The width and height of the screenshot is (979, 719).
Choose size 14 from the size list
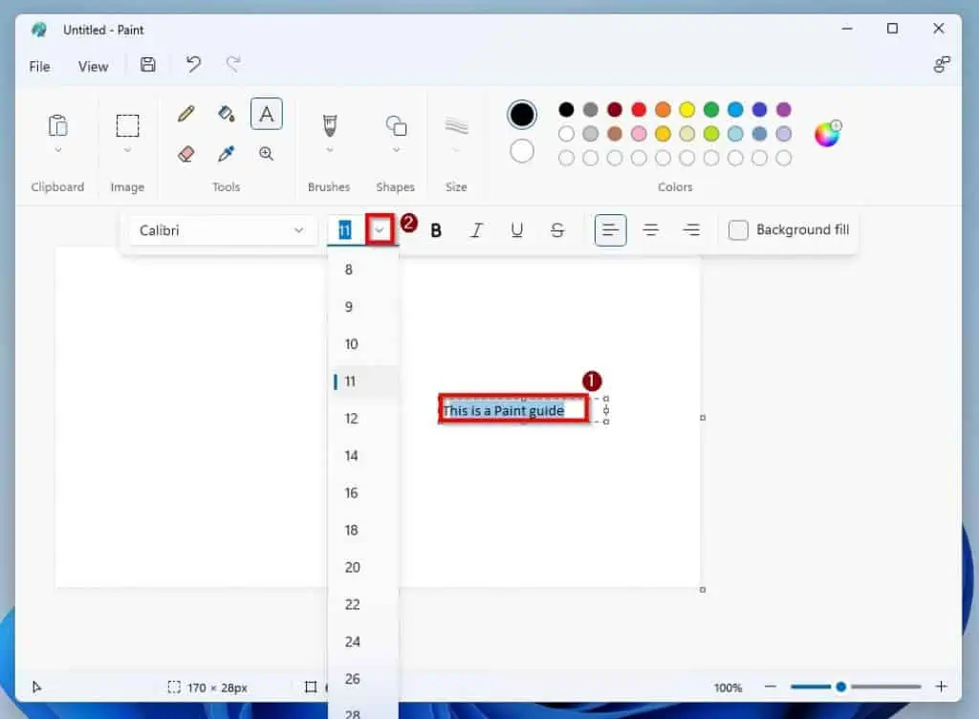point(352,455)
